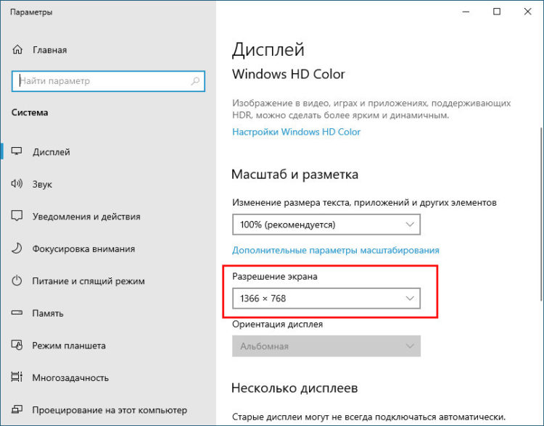Screen dimensions: 544x426
Task: Open the Notifications and actions icon
Action: [17, 217]
